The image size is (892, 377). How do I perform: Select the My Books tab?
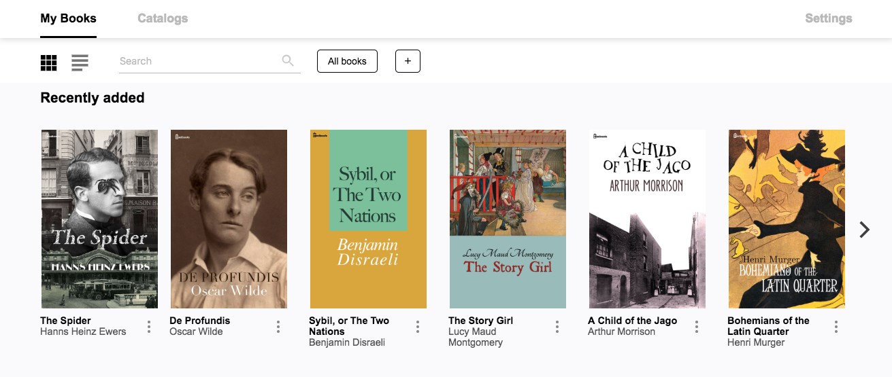pyautogui.click(x=68, y=18)
